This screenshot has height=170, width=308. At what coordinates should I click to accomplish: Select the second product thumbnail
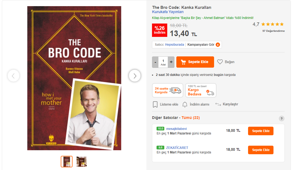pos(82,161)
